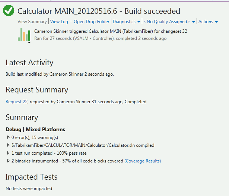Expand the 1 test run completed node
This screenshot has width=229, height=196.
pyautogui.click(x=8, y=153)
